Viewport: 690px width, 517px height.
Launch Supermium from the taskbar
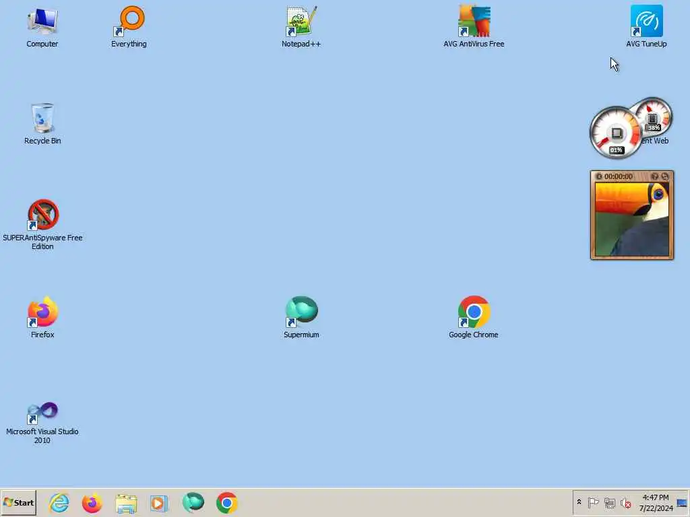(193, 502)
